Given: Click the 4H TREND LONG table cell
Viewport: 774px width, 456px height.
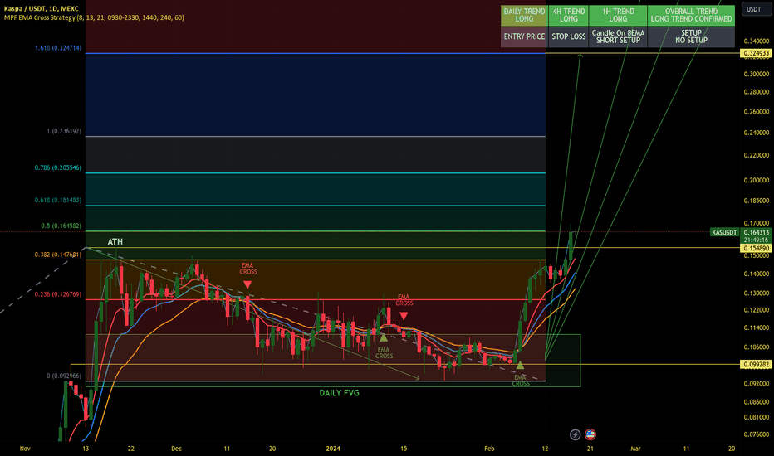Looking at the screenshot, I should (x=569, y=15).
